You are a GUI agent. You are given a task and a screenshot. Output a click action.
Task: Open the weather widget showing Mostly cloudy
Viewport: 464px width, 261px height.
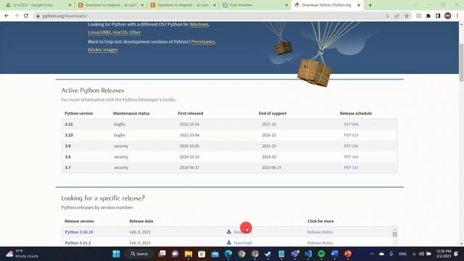tap(22, 254)
